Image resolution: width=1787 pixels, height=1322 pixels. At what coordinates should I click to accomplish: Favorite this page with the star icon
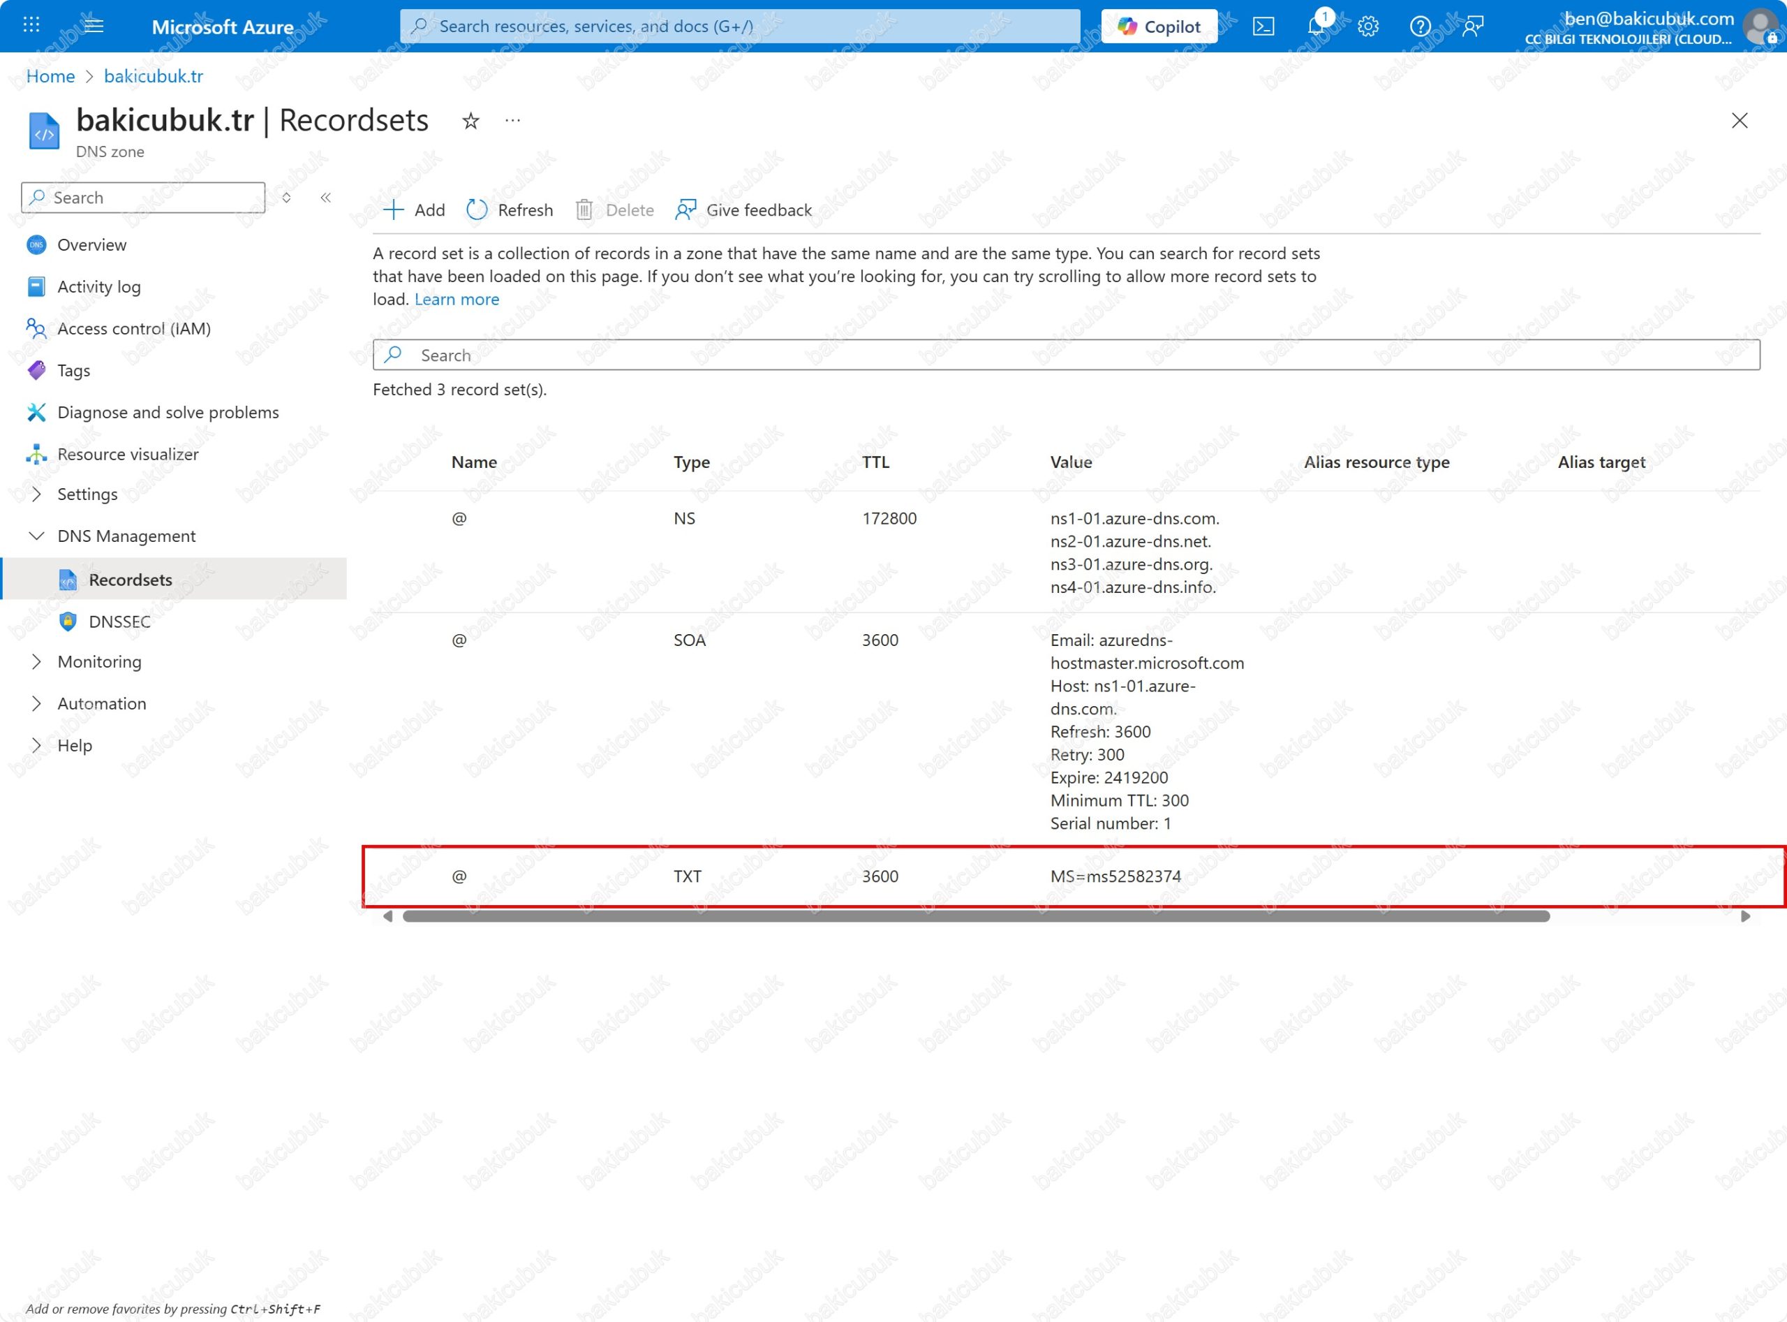[470, 121]
